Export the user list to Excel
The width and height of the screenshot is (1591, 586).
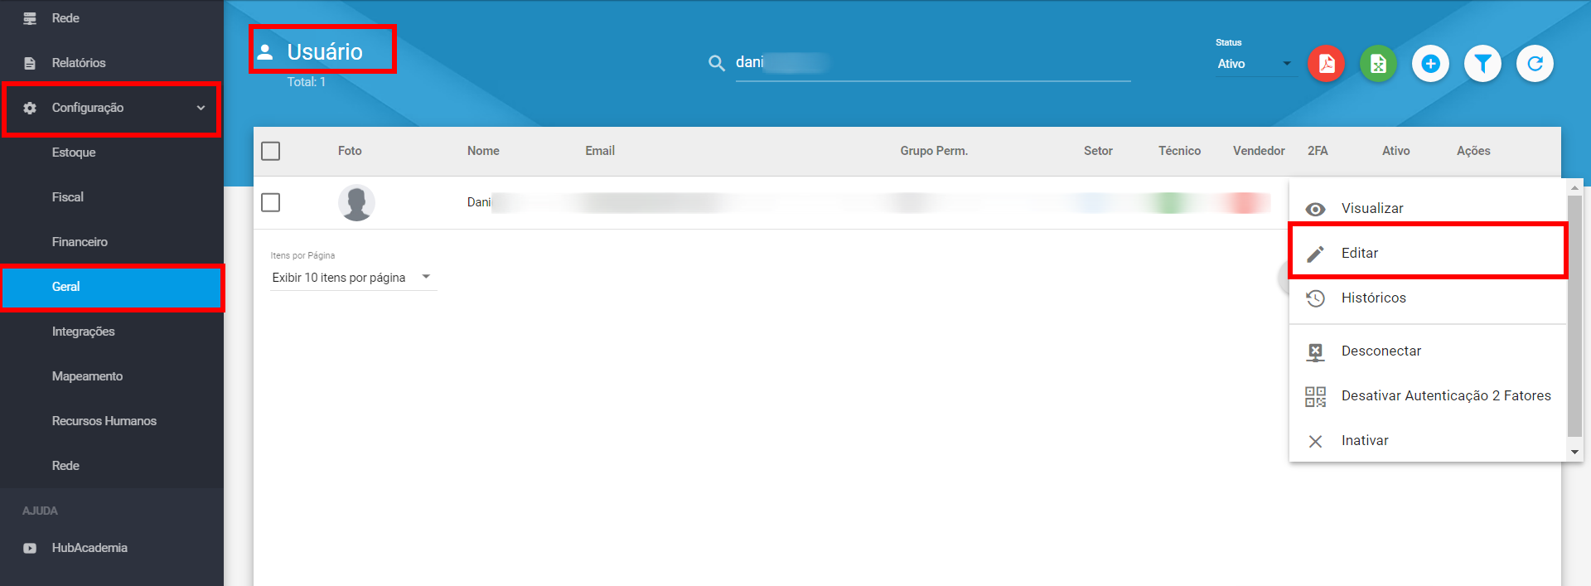point(1378,64)
